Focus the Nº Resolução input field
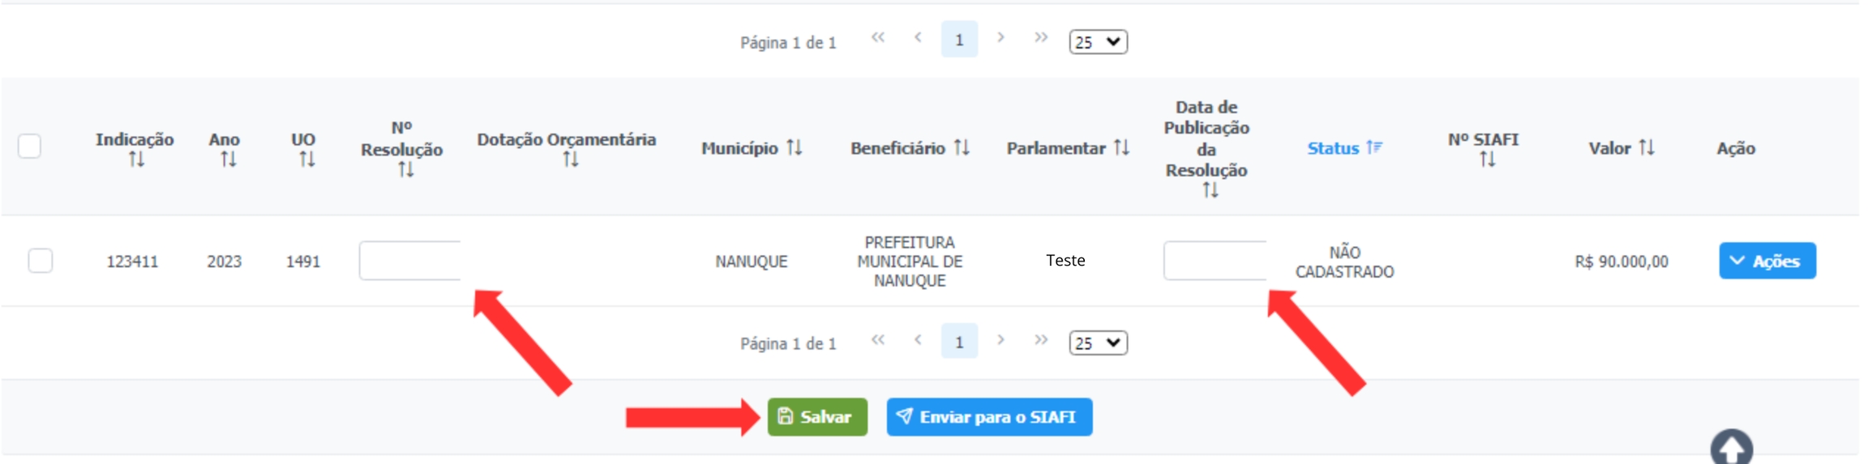This screenshot has height=464, width=1868. pos(410,261)
